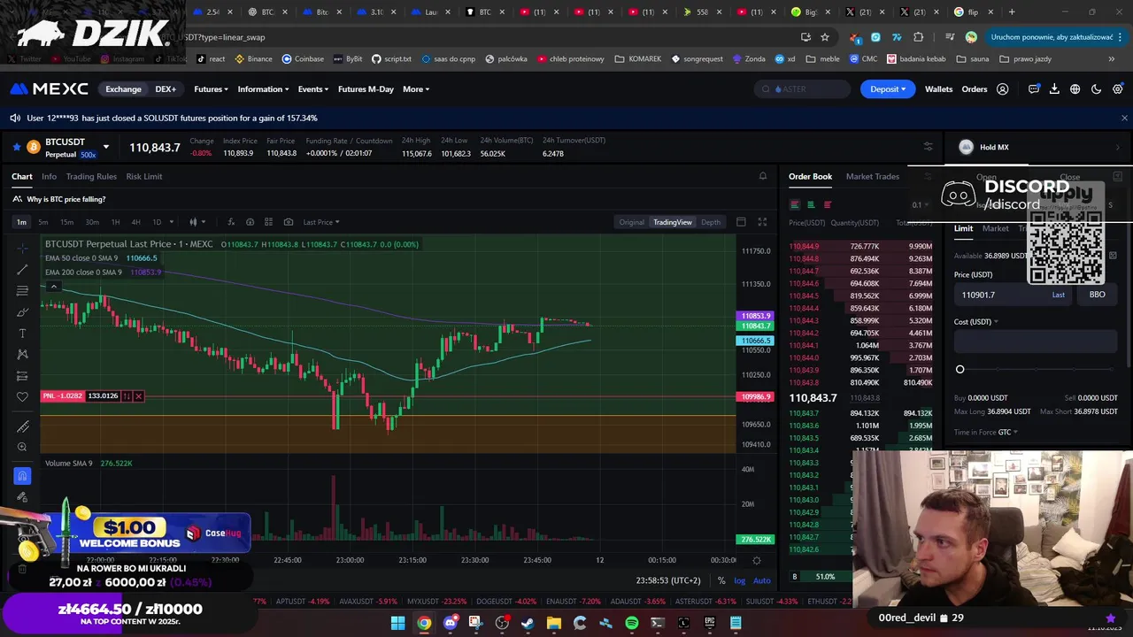Open the Information dropdown menu
The height and width of the screenshot is (637, 1133).
point(263,89)
